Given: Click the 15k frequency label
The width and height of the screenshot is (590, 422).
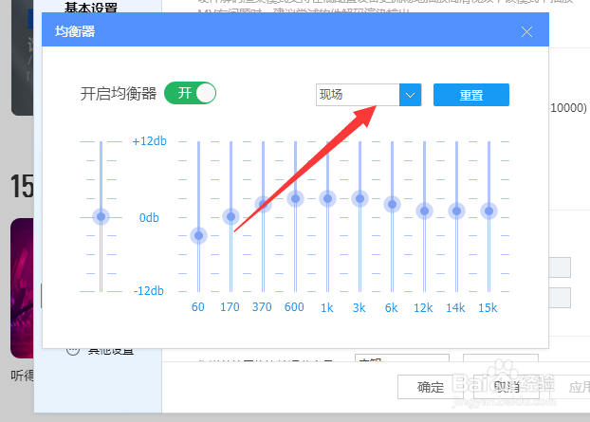Looking at the screenshot, I should coord(488,308).
